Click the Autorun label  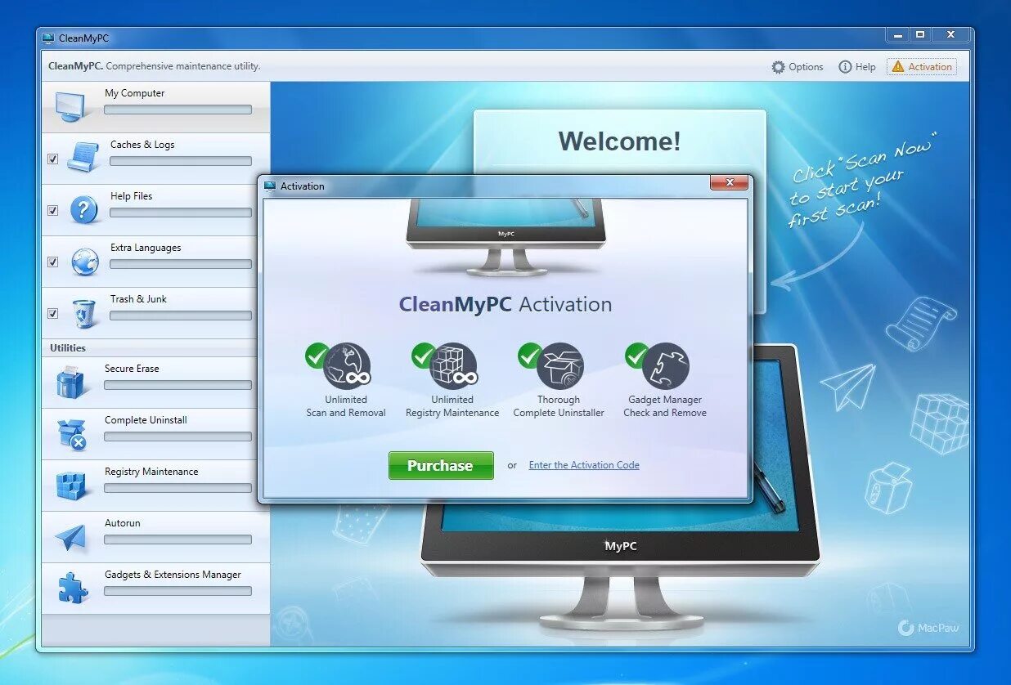(122, 523)
